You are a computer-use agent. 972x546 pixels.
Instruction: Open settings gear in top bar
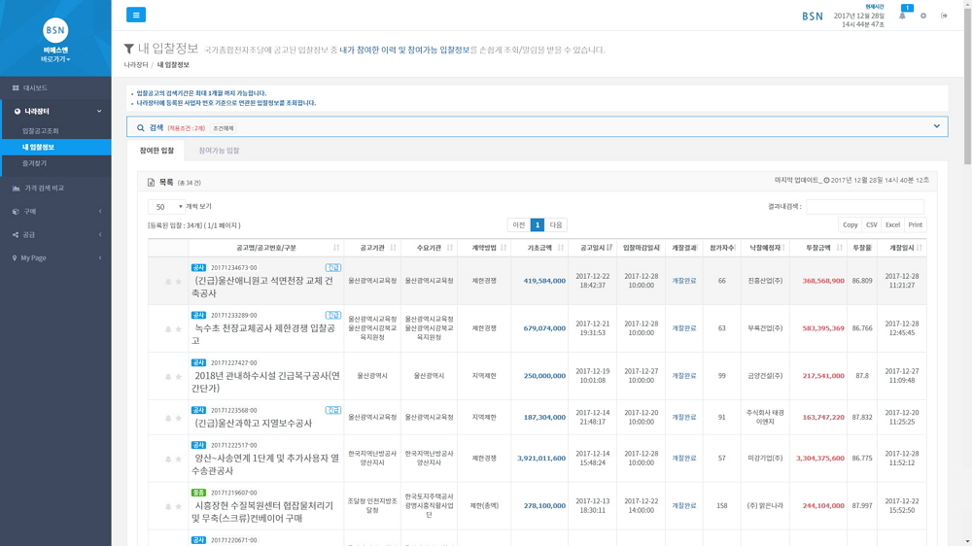[x=923, y=16]
